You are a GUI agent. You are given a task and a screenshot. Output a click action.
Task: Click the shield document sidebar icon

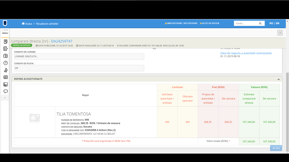5,56
